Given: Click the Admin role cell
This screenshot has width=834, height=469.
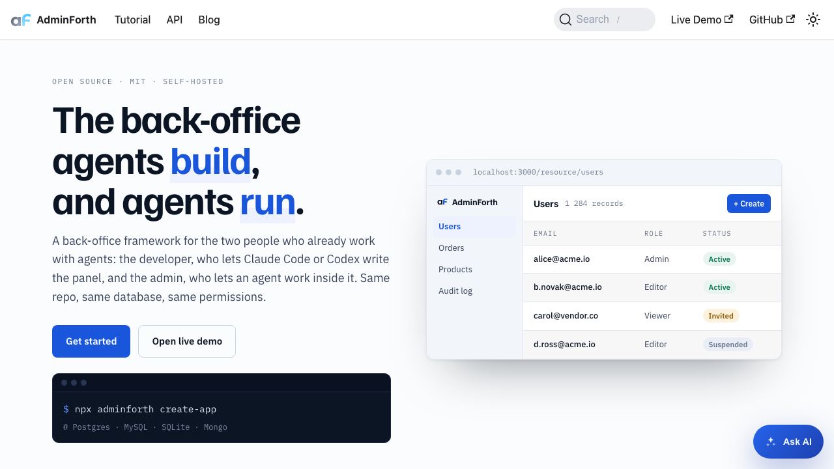Looking at the screenshot, I should pos(657,259).
